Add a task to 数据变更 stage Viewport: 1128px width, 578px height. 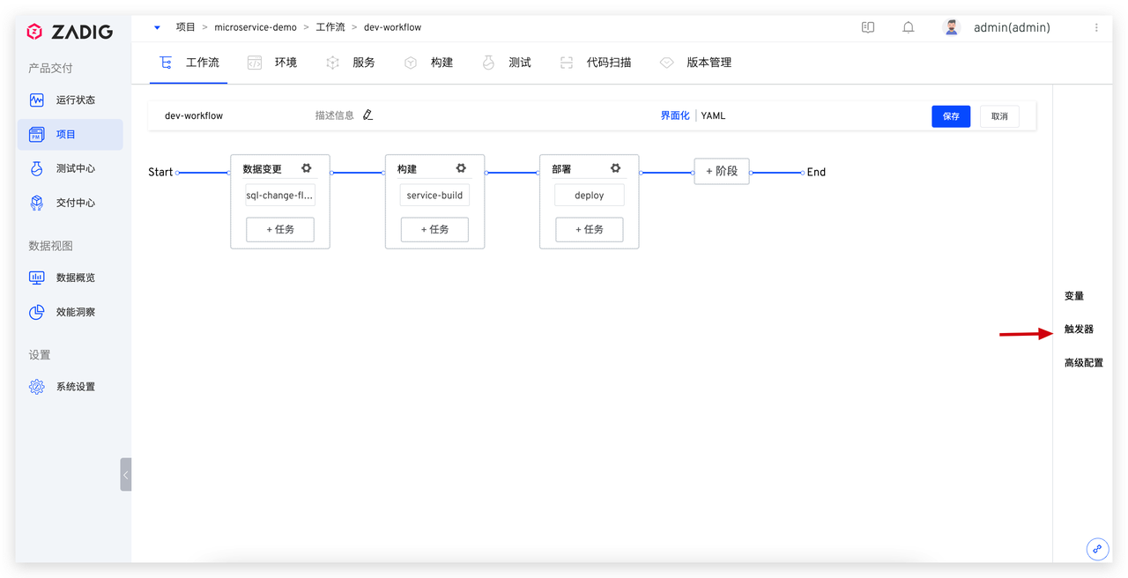[280, 229]
